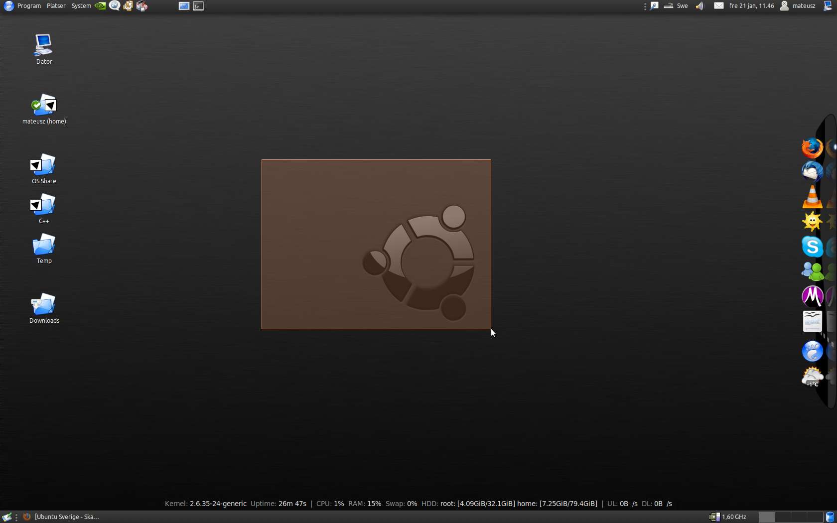Launch Firefox from the side dock
837x523 pixels.
pos(812,148)
